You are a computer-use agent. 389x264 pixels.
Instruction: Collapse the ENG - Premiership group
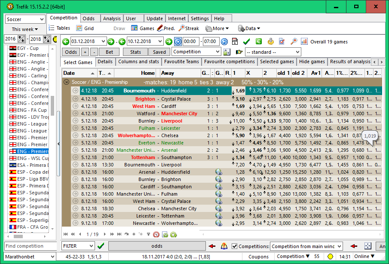[x=67, y=82]
